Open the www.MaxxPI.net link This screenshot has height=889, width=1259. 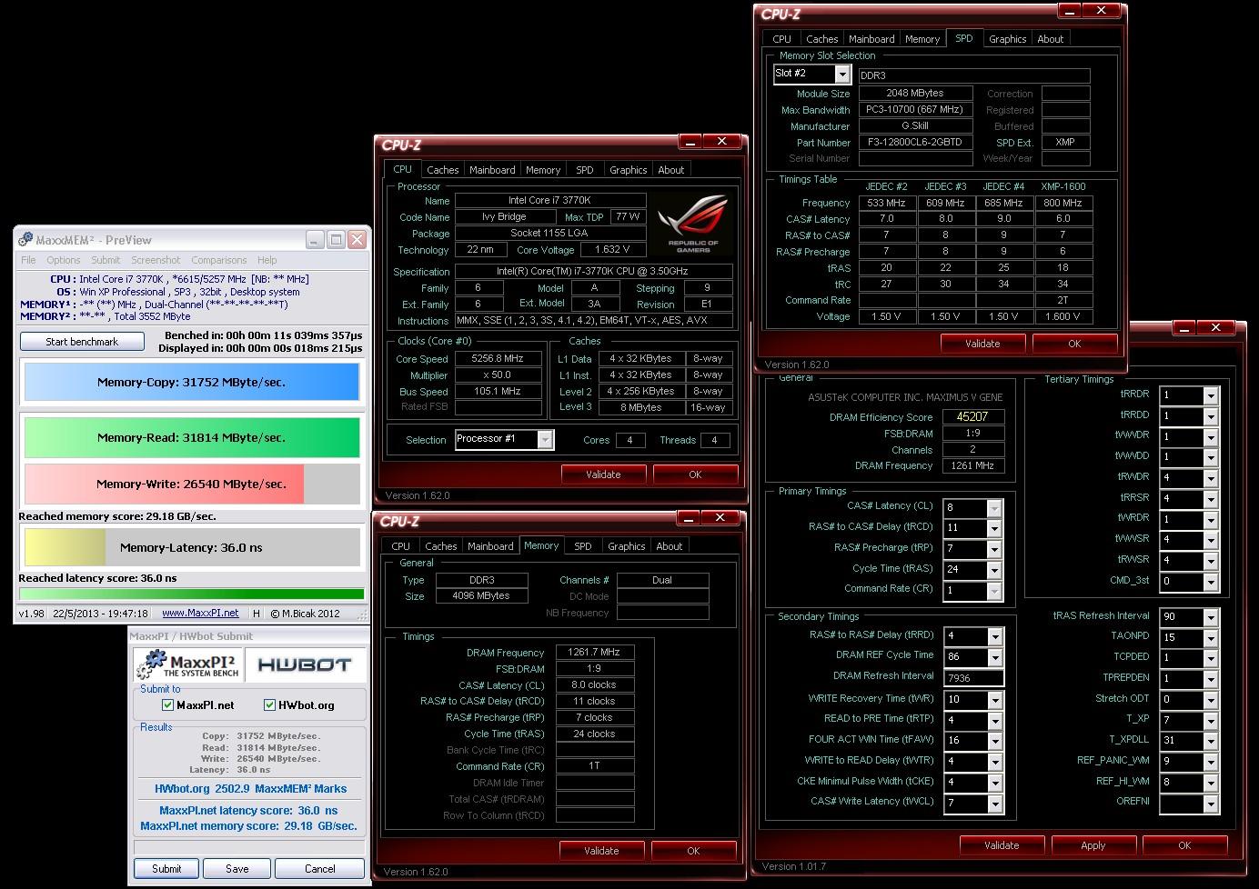200,614
